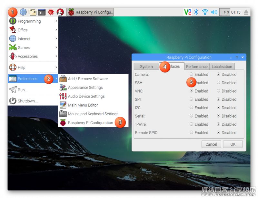The image size is (258, 198).
Task: Click the Accessories pocket knife icon
Action: pos(13,56)
